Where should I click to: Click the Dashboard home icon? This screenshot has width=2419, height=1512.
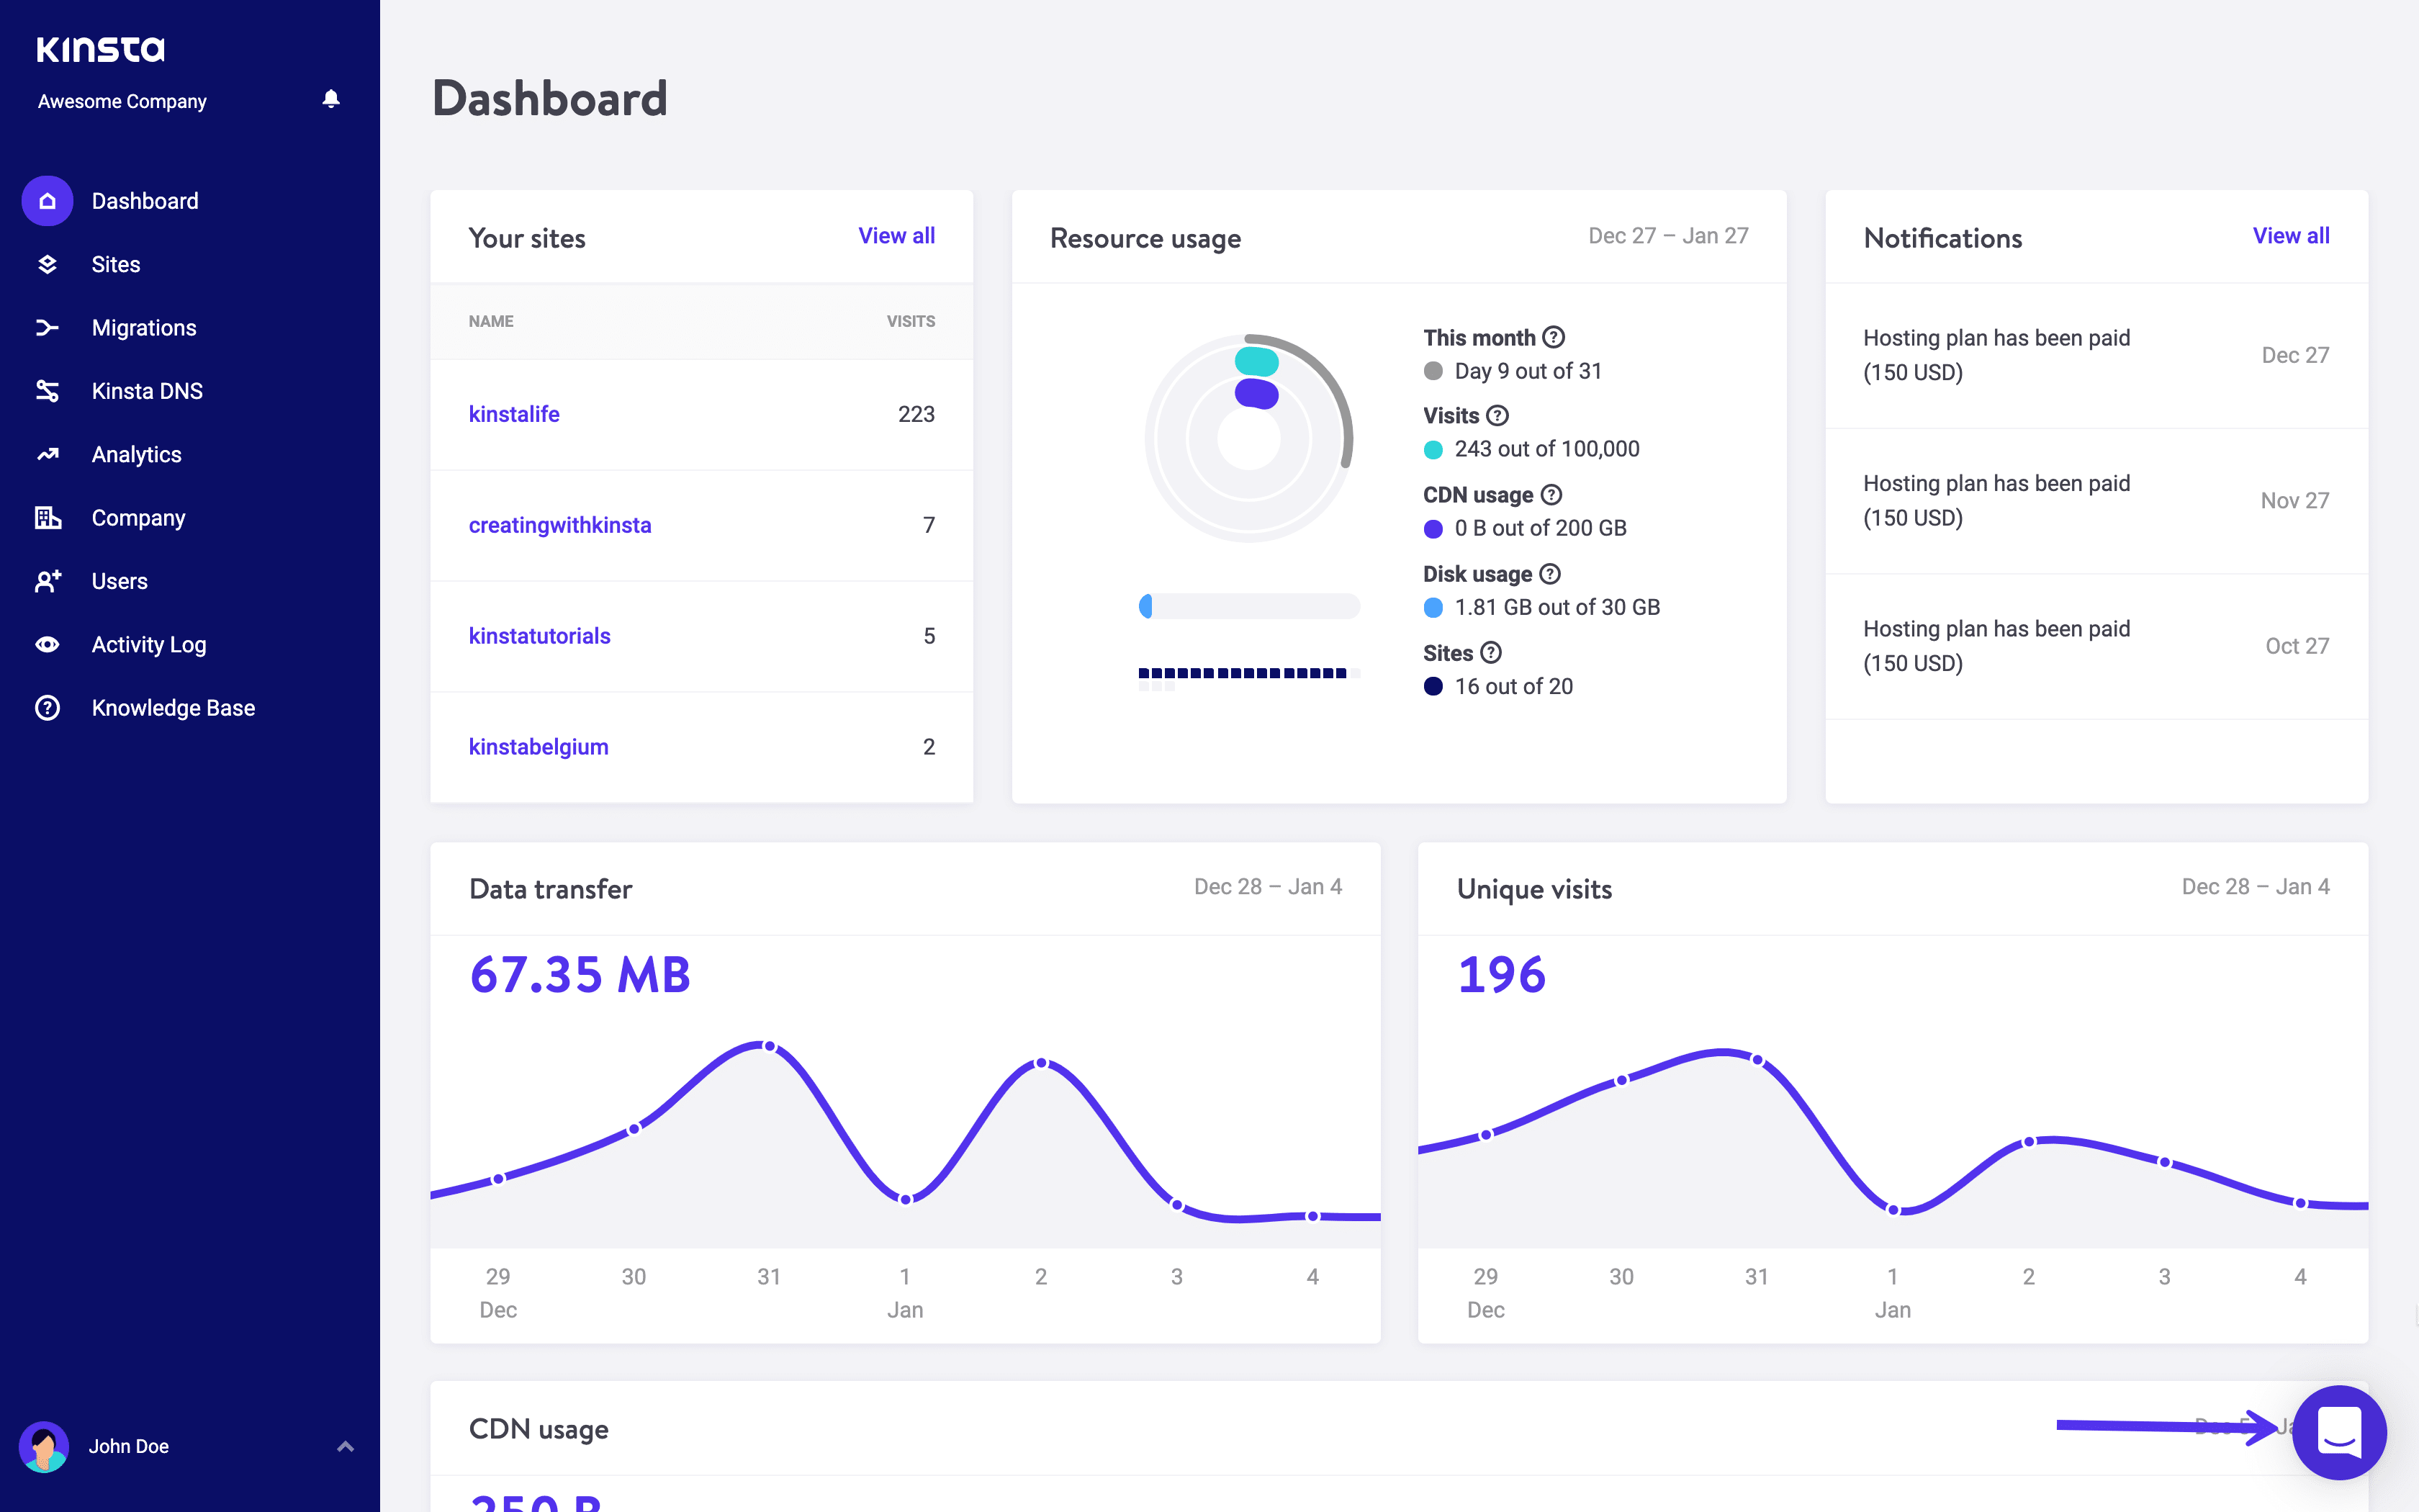47,201
